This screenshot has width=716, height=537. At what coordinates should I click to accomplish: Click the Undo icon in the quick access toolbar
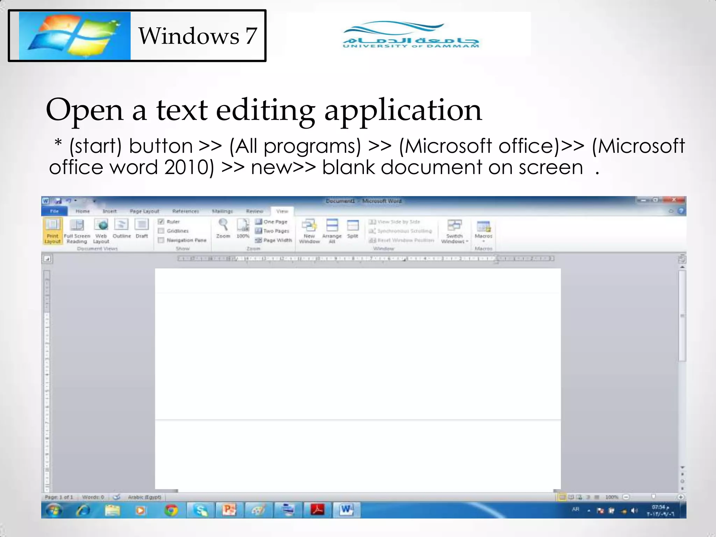69,201
